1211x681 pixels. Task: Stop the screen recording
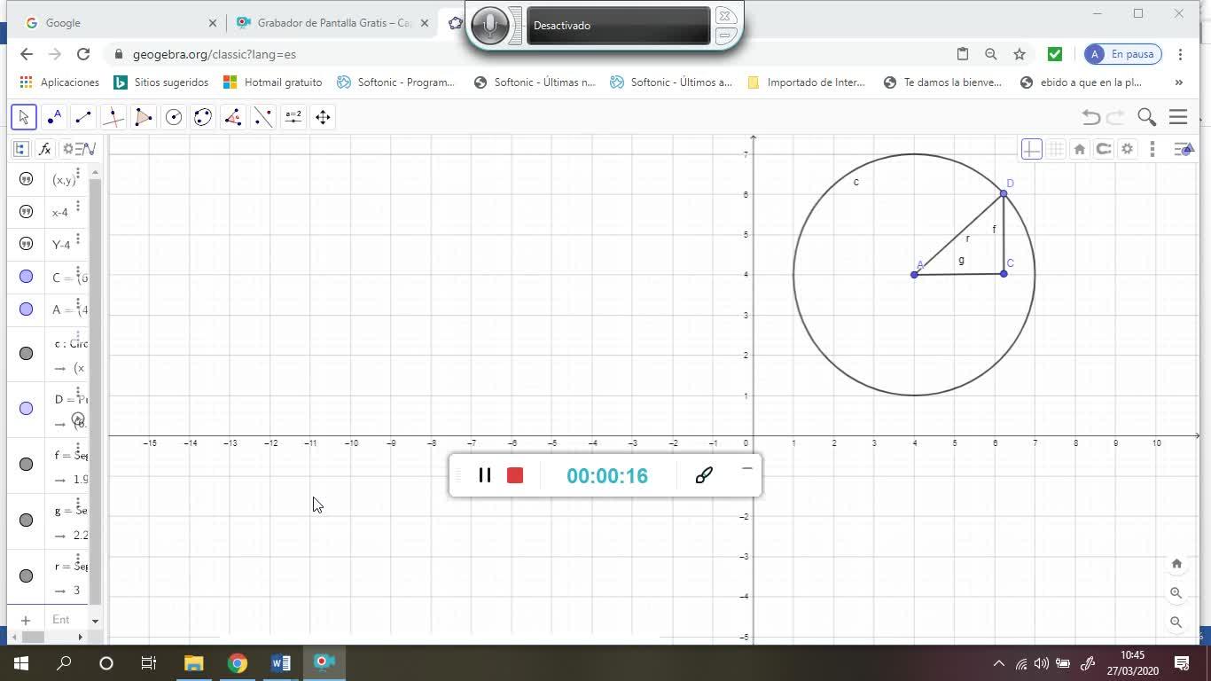click(515, 475)
